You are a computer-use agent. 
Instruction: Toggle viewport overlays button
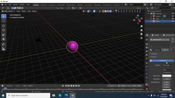point(94,11)
